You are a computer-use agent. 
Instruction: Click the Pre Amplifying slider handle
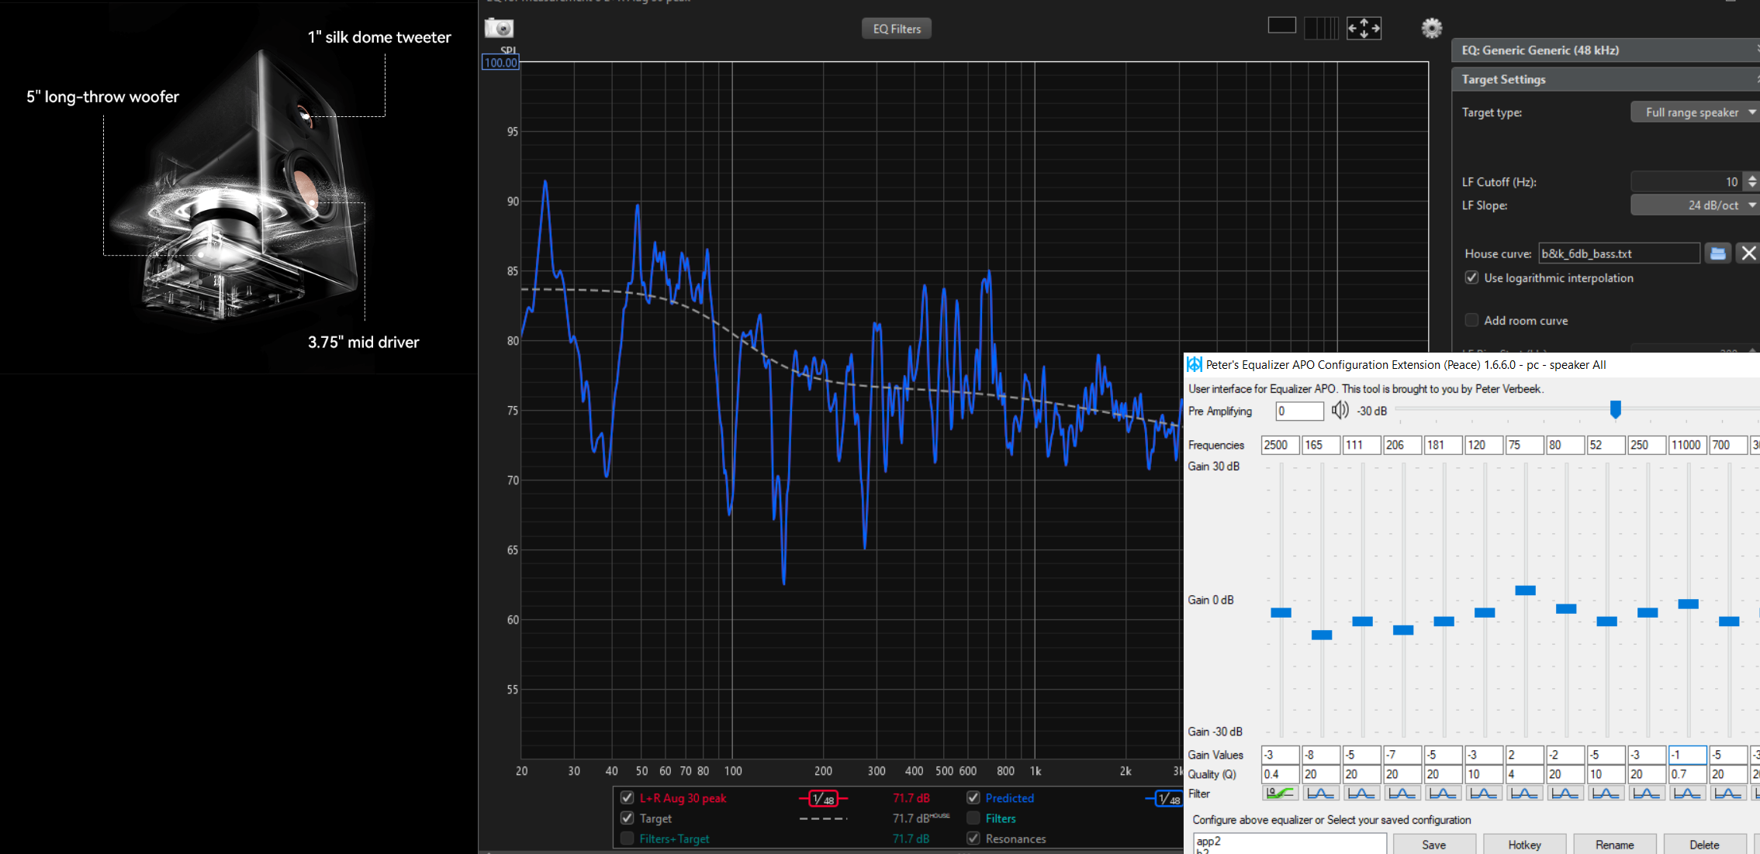[x=1615, y=410]
